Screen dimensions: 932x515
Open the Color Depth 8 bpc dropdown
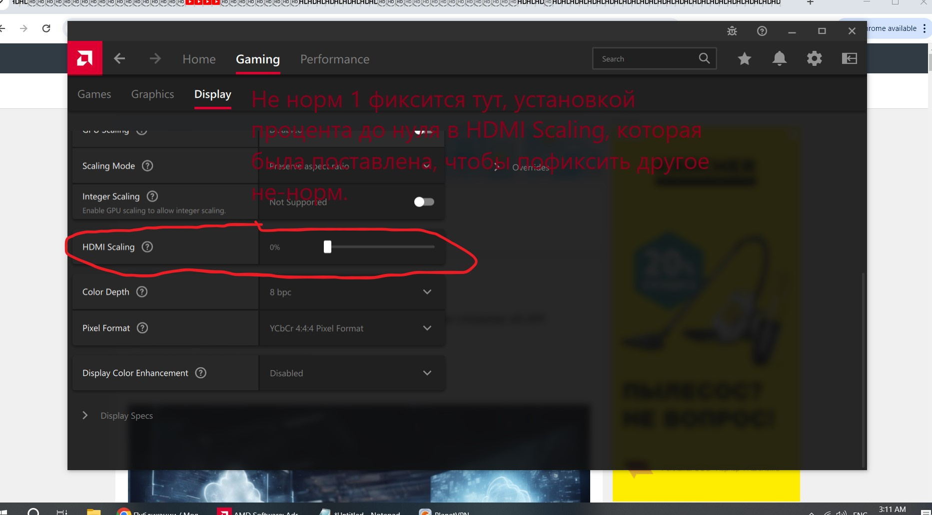click(351, 292)
